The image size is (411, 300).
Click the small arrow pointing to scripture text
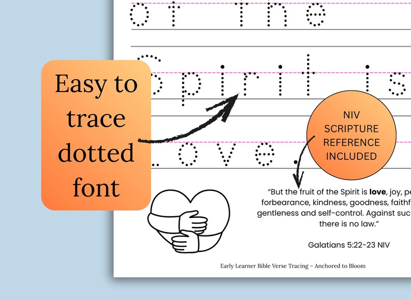point(303,162)
